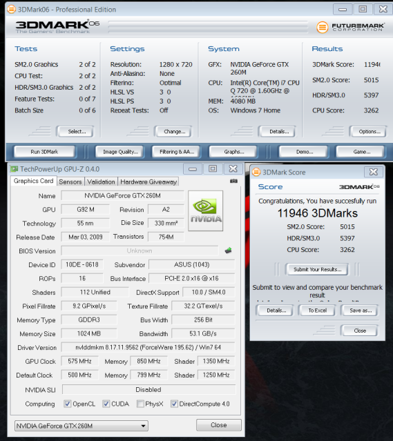Click the Run 3DMark button
This screenshot has height=441, width=393.
(x=44, y=152)
